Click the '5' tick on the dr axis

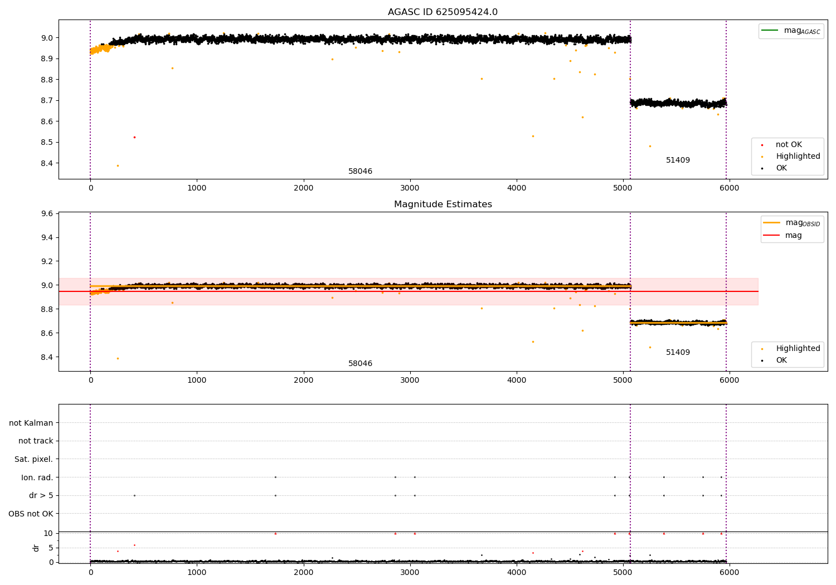pyautogui.click(x=51, y=548)
